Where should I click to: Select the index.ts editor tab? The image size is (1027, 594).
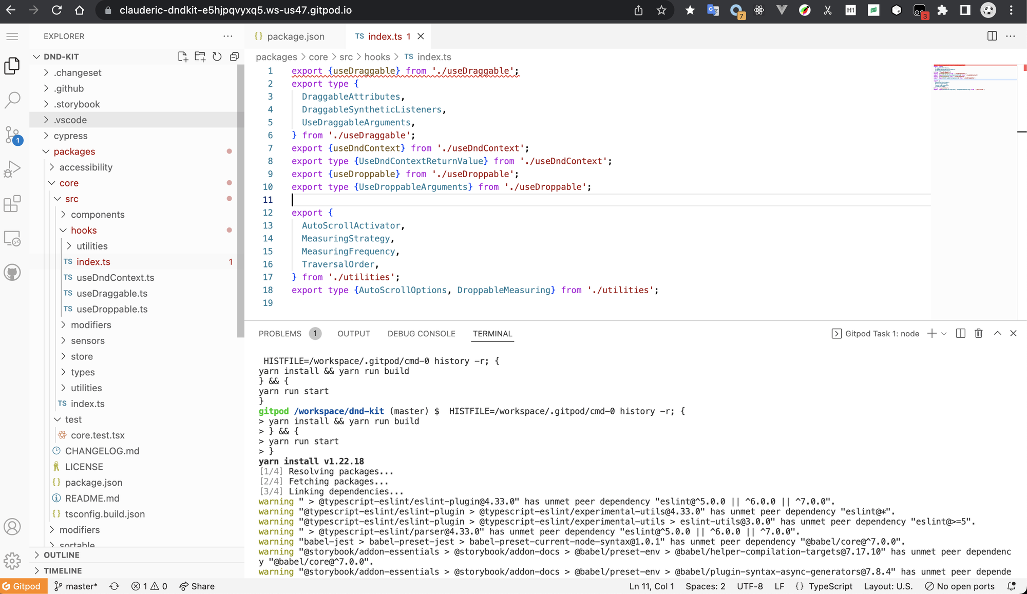point(385,36)
